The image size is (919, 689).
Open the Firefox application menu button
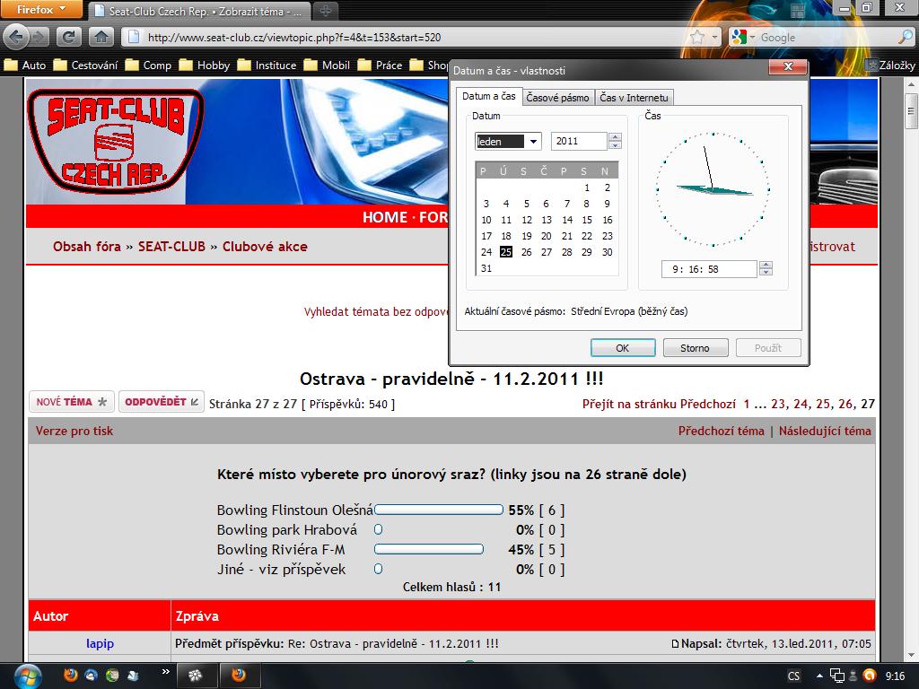pyautogui.click(x=41, y=9)
